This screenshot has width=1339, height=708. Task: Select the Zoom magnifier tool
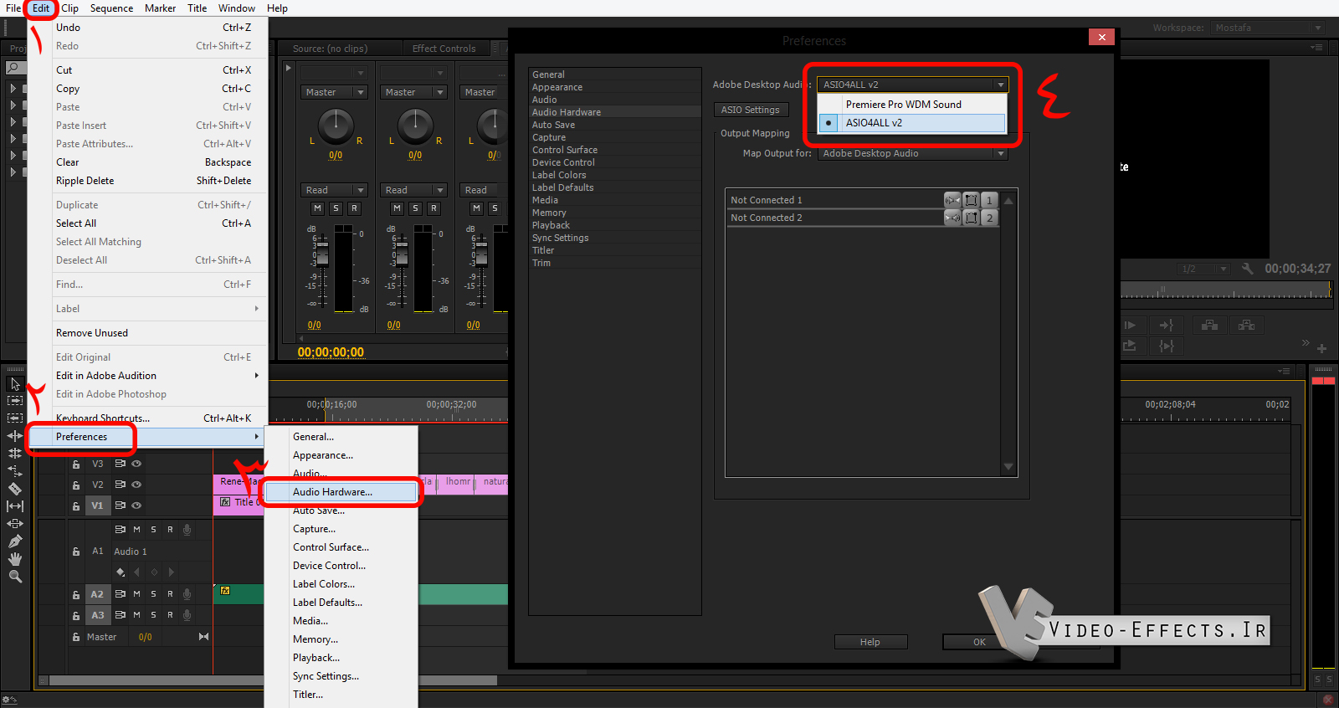coord(15,577)
